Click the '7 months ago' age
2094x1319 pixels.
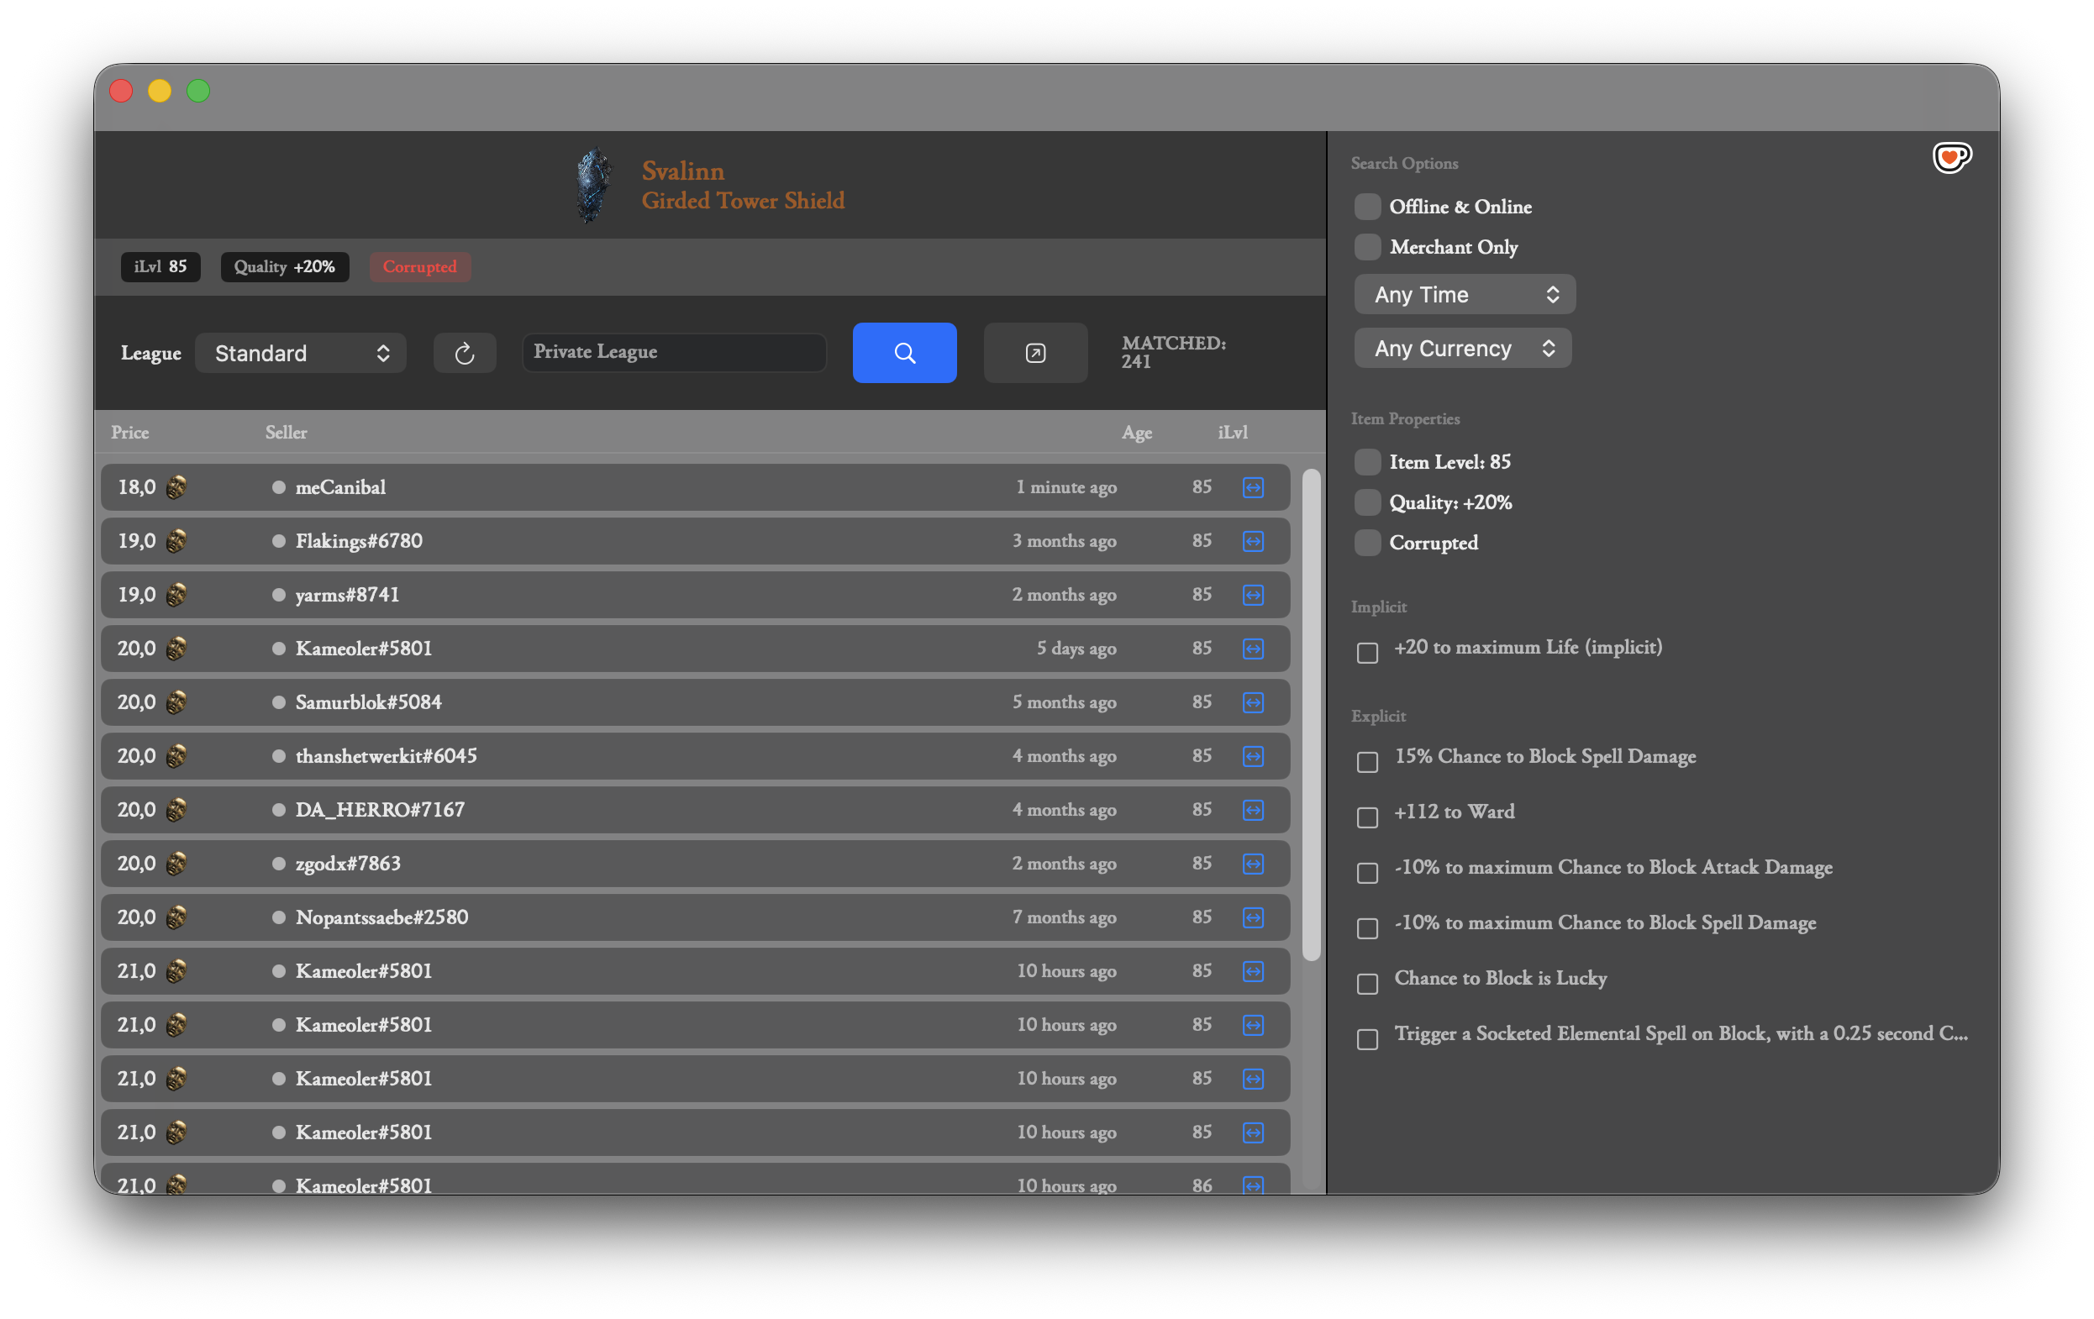1065,917
